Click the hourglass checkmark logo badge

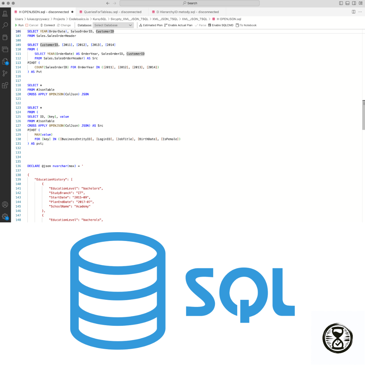tap(338, 338)
